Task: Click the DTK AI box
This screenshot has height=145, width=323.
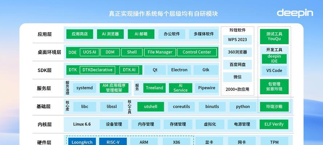Action: tap(129, 70)
